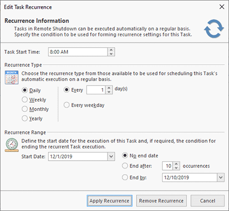Image resolution: width=229 pixels, height=211 pixels.
Task: Click the Recurrence Type section label
Action: coord(23,65)
